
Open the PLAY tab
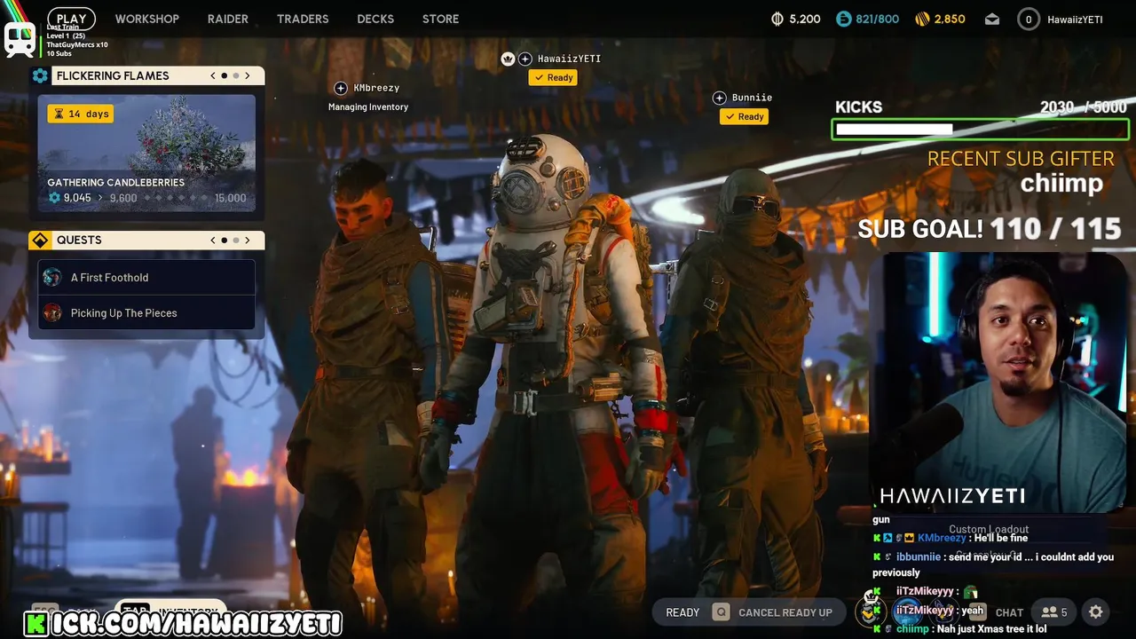[71, 19]
